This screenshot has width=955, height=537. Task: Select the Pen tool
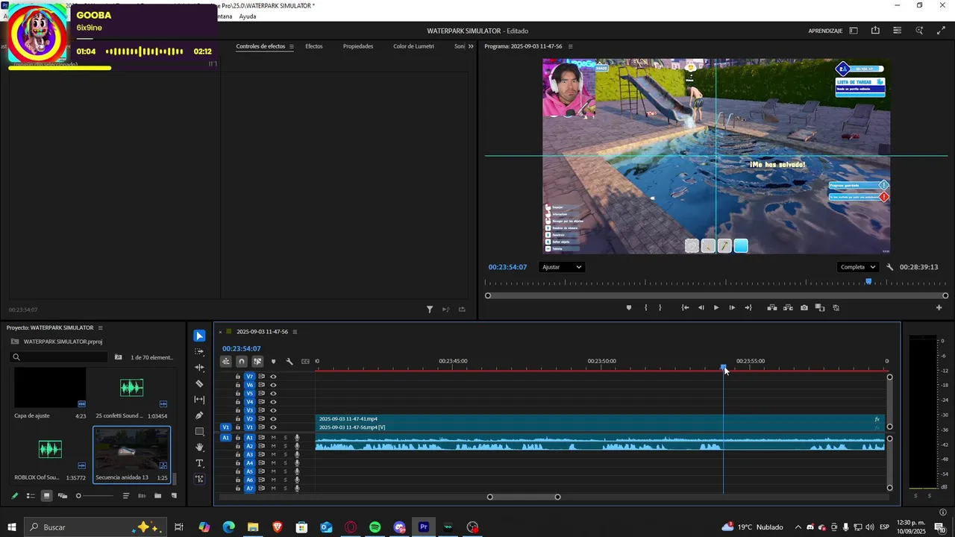pyautogui.click(x=199, y=415)
